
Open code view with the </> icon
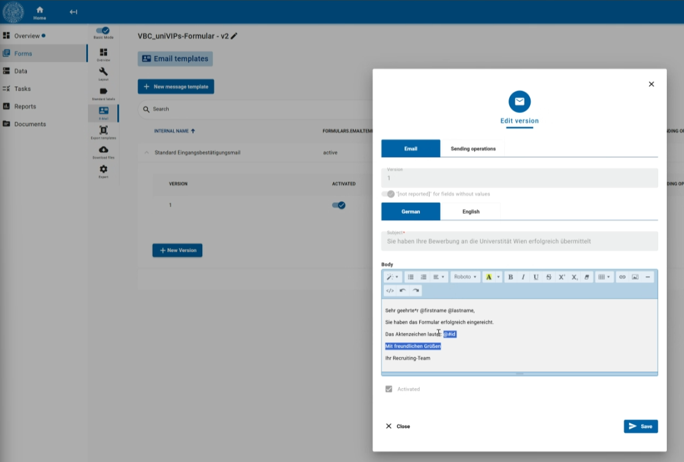click(x=390, y=291)
